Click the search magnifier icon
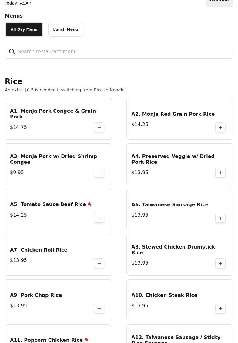This screenshot has height=343, width=238. 12,52
